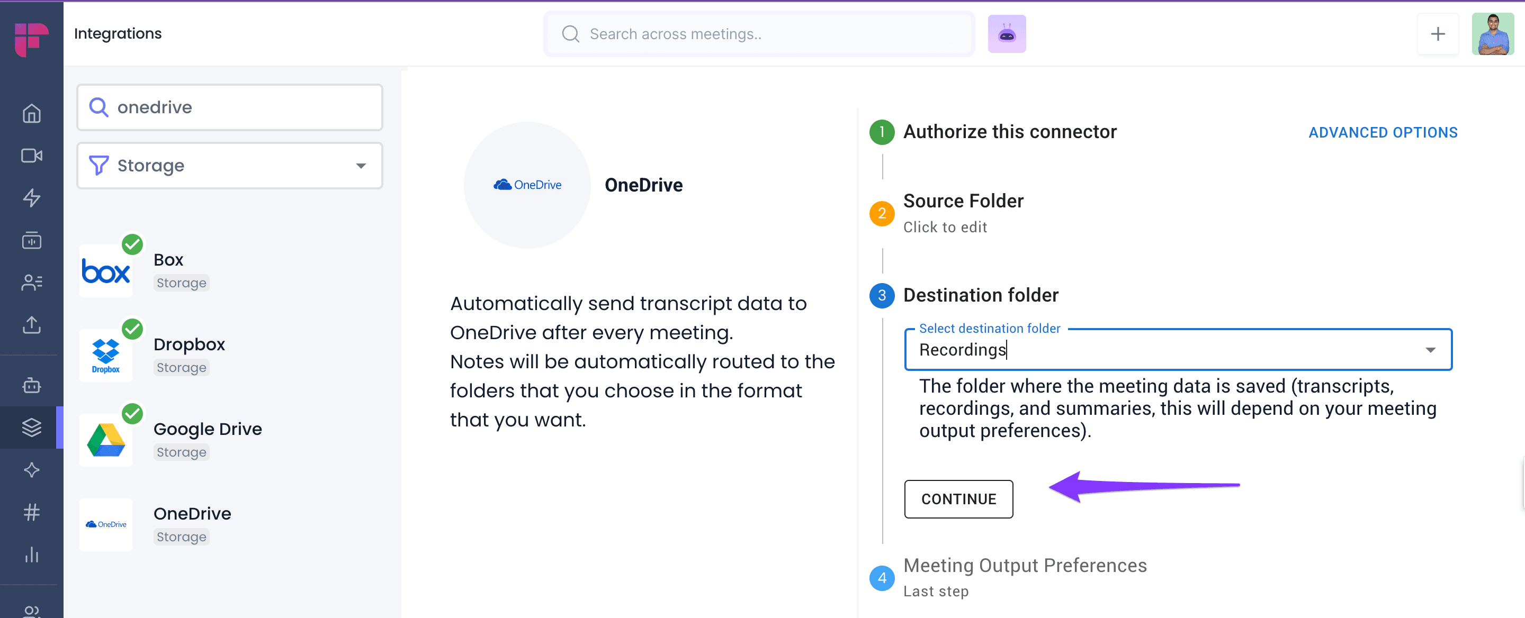The image size is (1525, 618).
Task: Collapse the Destination folder step header
Action: point(980,295)
